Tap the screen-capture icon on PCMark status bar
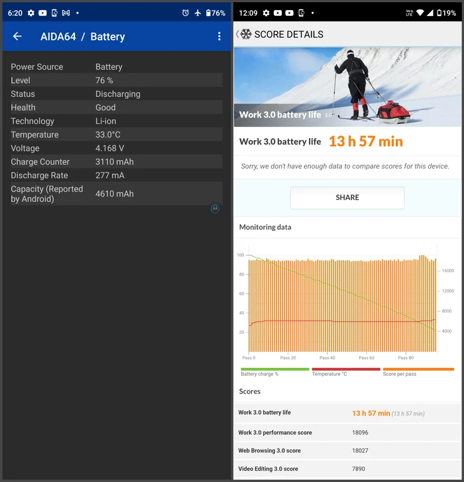 (x=302, y=13)
